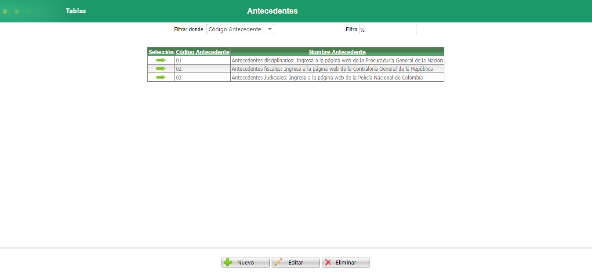This screenshot has height=279, width=592.
Task: Select row 03 with green arrow
Action: (161, 77)
